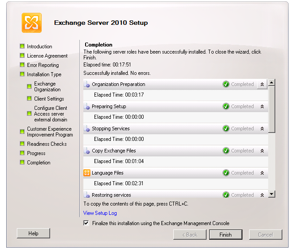Click green square beside Client Settings step
The height and width of the screenshot is (249, 293).
point(29,98)
